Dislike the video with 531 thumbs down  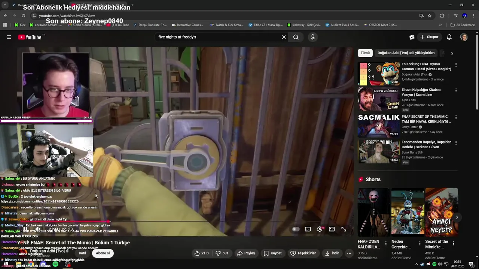tap(222, 253)
